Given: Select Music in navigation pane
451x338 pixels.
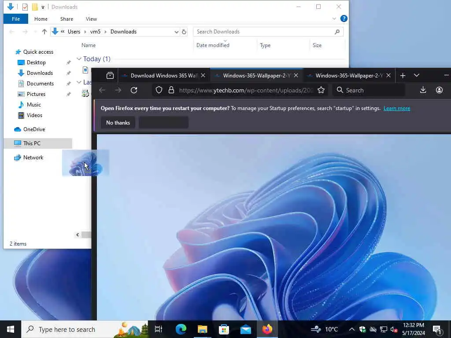Looking at the screenshot, I should pyautogui.click(x=33, y=105).
